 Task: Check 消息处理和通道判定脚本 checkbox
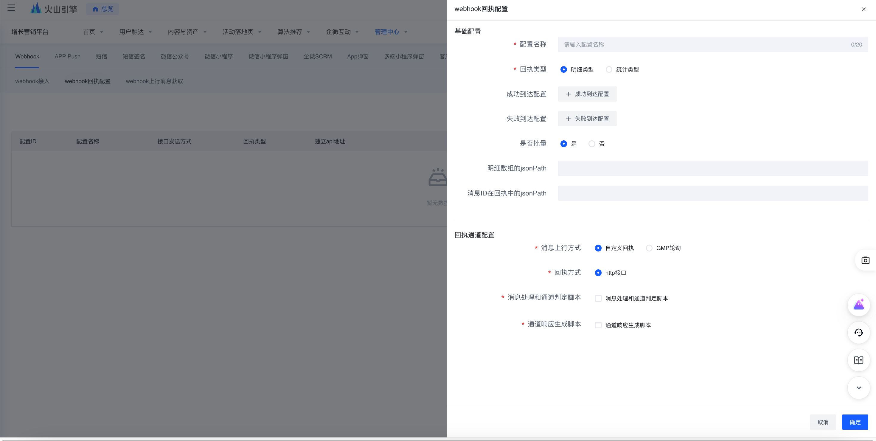pyautogui.click(x=598, y=298)
